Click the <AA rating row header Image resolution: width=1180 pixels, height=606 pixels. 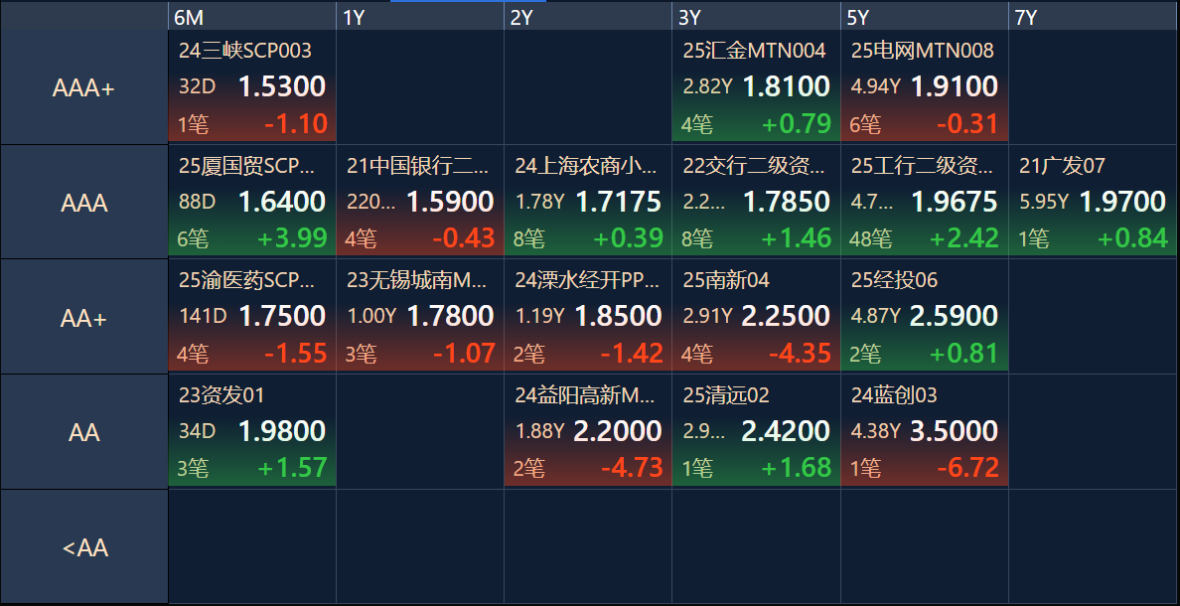coord(83,547)
